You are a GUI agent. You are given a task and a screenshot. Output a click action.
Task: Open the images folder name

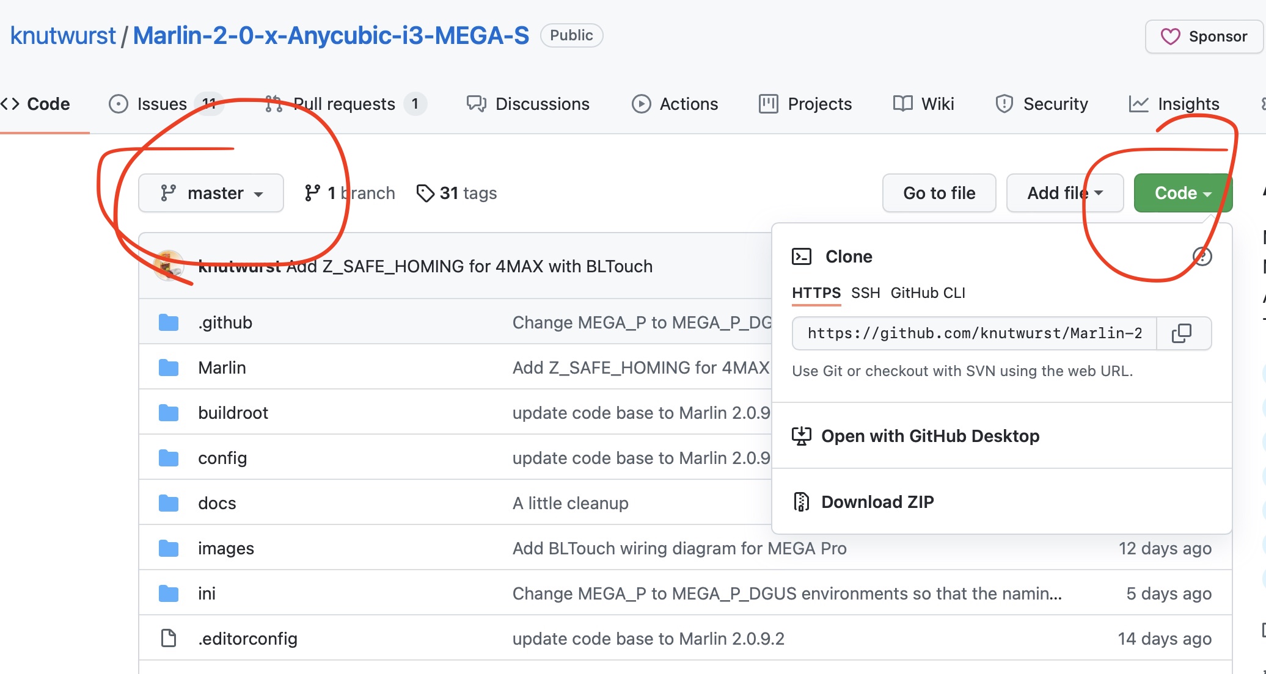pyautogui.click(x=226, y=548)
